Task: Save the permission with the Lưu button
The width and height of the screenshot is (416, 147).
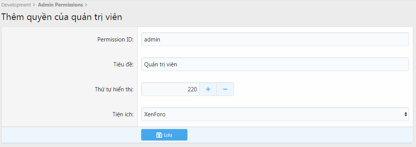Action: click(164, 135)
